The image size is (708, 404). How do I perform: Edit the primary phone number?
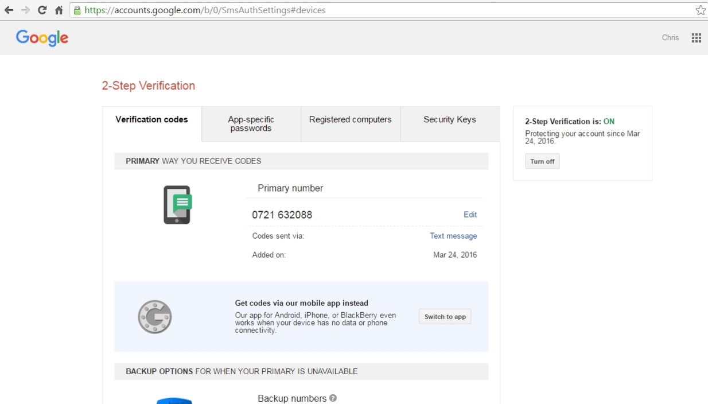point(470,215)
